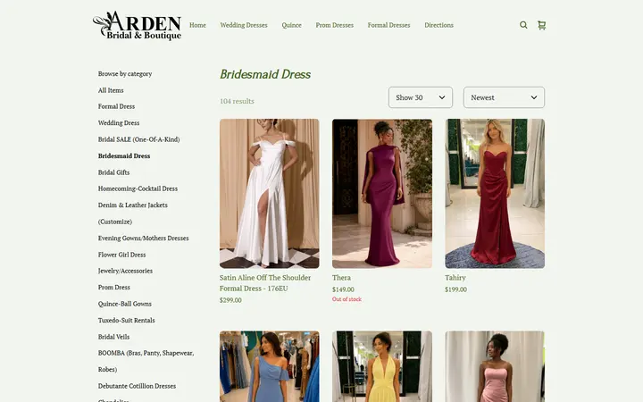Open the Newest sort dropdown
The width and height of the screenshot is (643, 402).
[504, 97]
